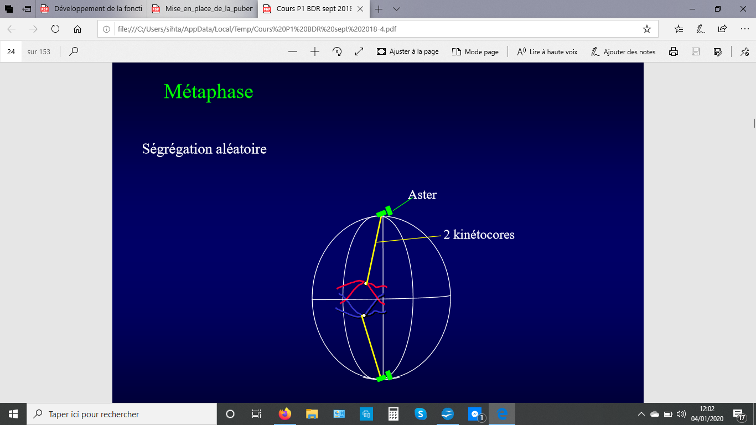Click the vertical scrollbar thumb

coord(753,123)
